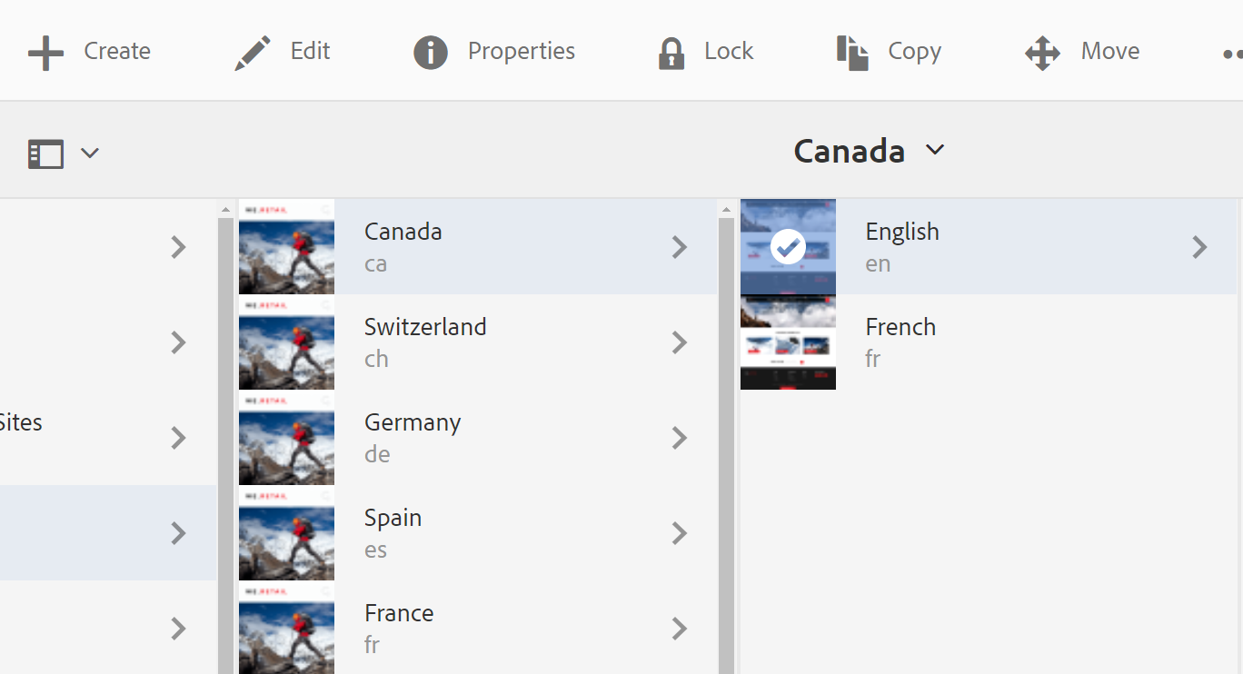The width and height of the screenshot is (1243, 674).
Task: Click the Sites row chevron
Action: point(178,438)
